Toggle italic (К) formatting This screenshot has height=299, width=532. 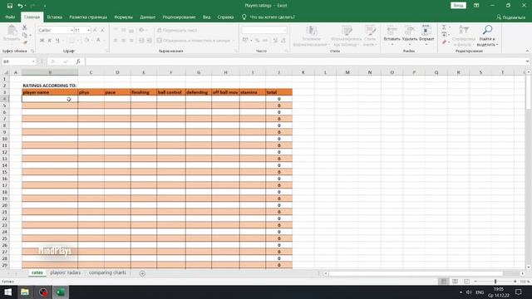point(50,41)
